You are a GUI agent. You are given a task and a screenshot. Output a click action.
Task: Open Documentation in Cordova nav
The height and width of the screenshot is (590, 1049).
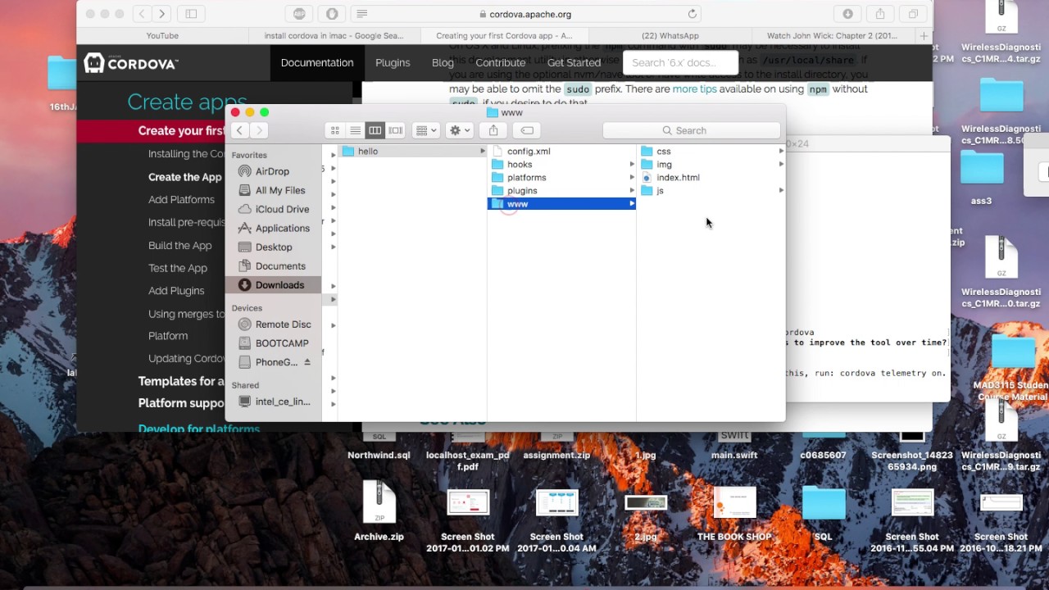point(317,63)
